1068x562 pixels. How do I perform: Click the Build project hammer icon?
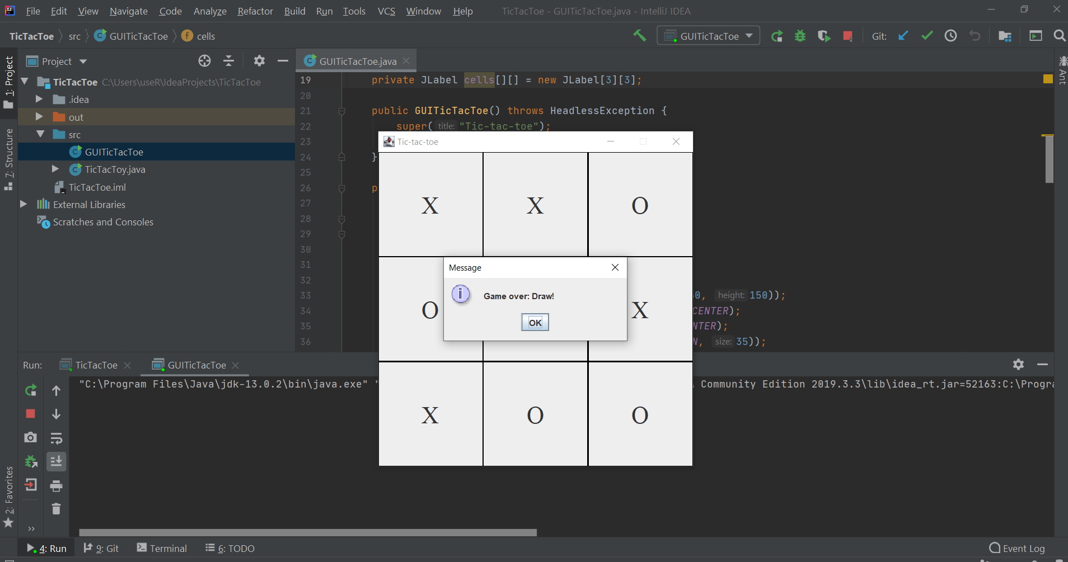click(639, 36)
